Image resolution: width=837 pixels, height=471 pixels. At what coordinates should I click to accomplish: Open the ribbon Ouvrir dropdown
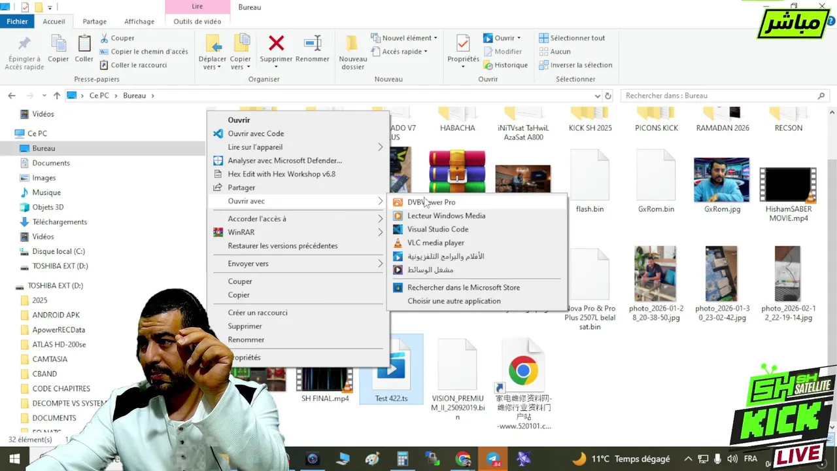pos(502,38)
